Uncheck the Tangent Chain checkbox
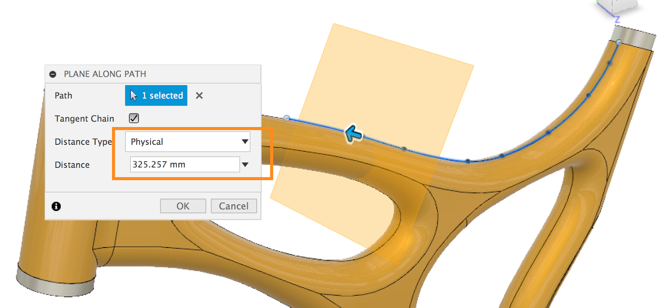This screenshot has width=658, height=308. [x=134, y=118]
